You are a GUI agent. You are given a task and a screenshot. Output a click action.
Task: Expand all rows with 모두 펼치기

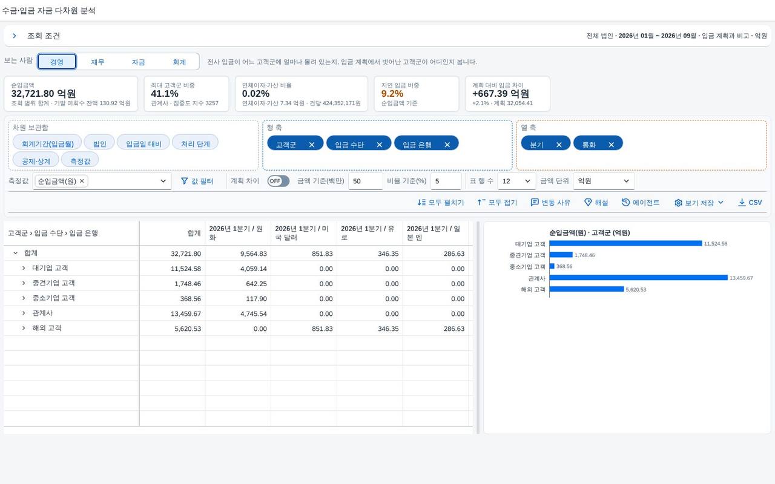[x=441, y=203]
